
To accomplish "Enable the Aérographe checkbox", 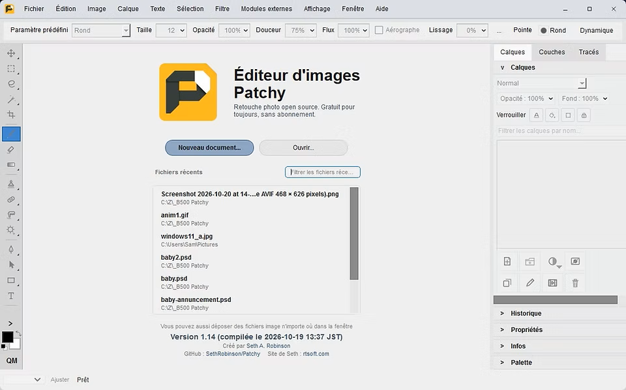I will tap(379, 30).
